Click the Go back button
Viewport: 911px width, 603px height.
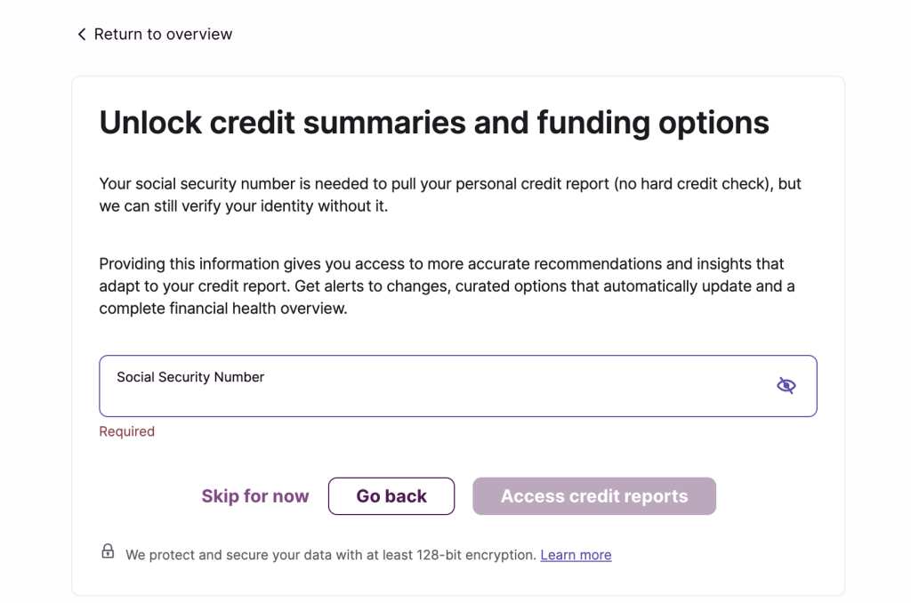click(x=391, y=496)
